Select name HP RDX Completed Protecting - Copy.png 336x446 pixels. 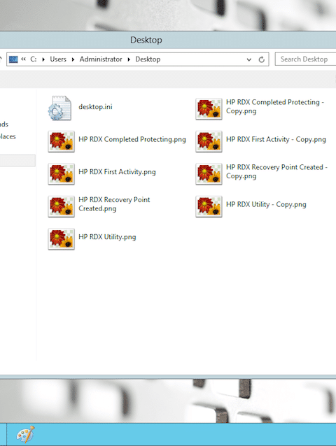pos(275,106)
